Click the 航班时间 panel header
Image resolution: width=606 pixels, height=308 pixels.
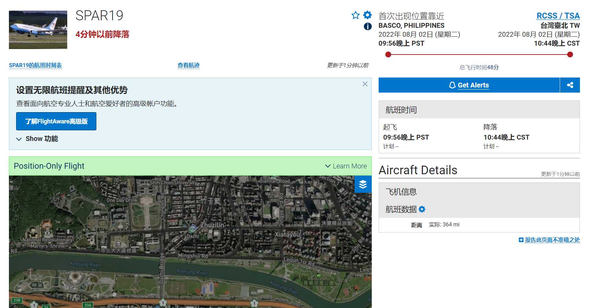point(479,110)
